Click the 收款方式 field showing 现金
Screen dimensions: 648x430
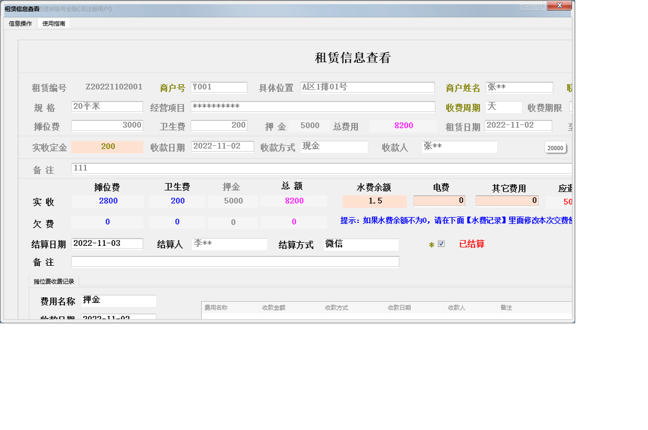click(x=334, y=146)
